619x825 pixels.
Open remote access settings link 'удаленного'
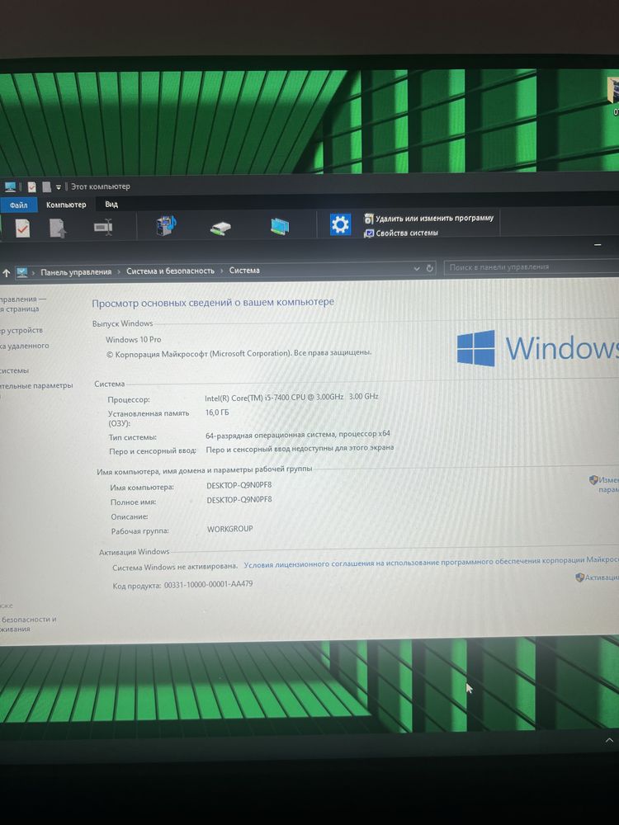[24, 346]
